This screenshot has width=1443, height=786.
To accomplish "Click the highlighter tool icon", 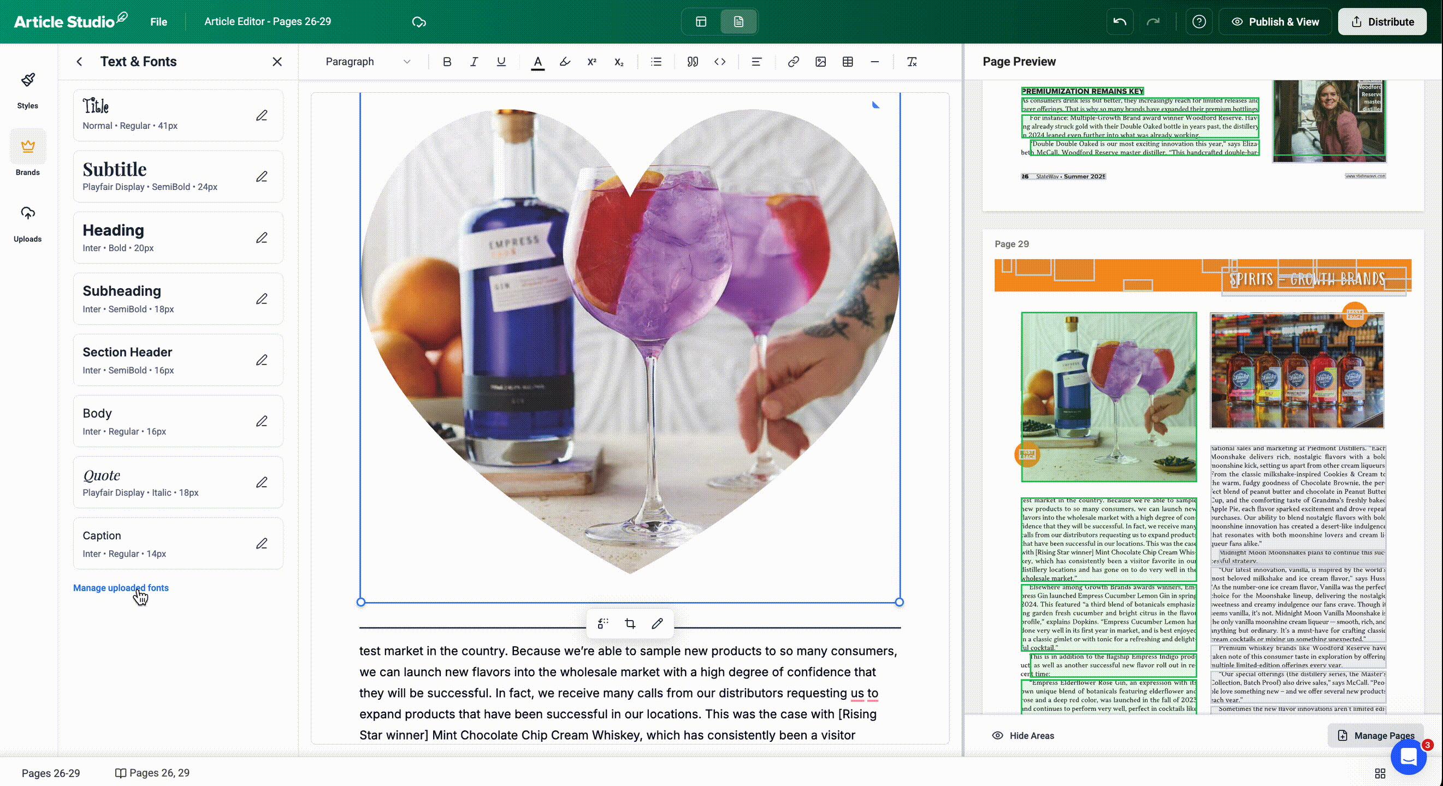I will point(565,62).
